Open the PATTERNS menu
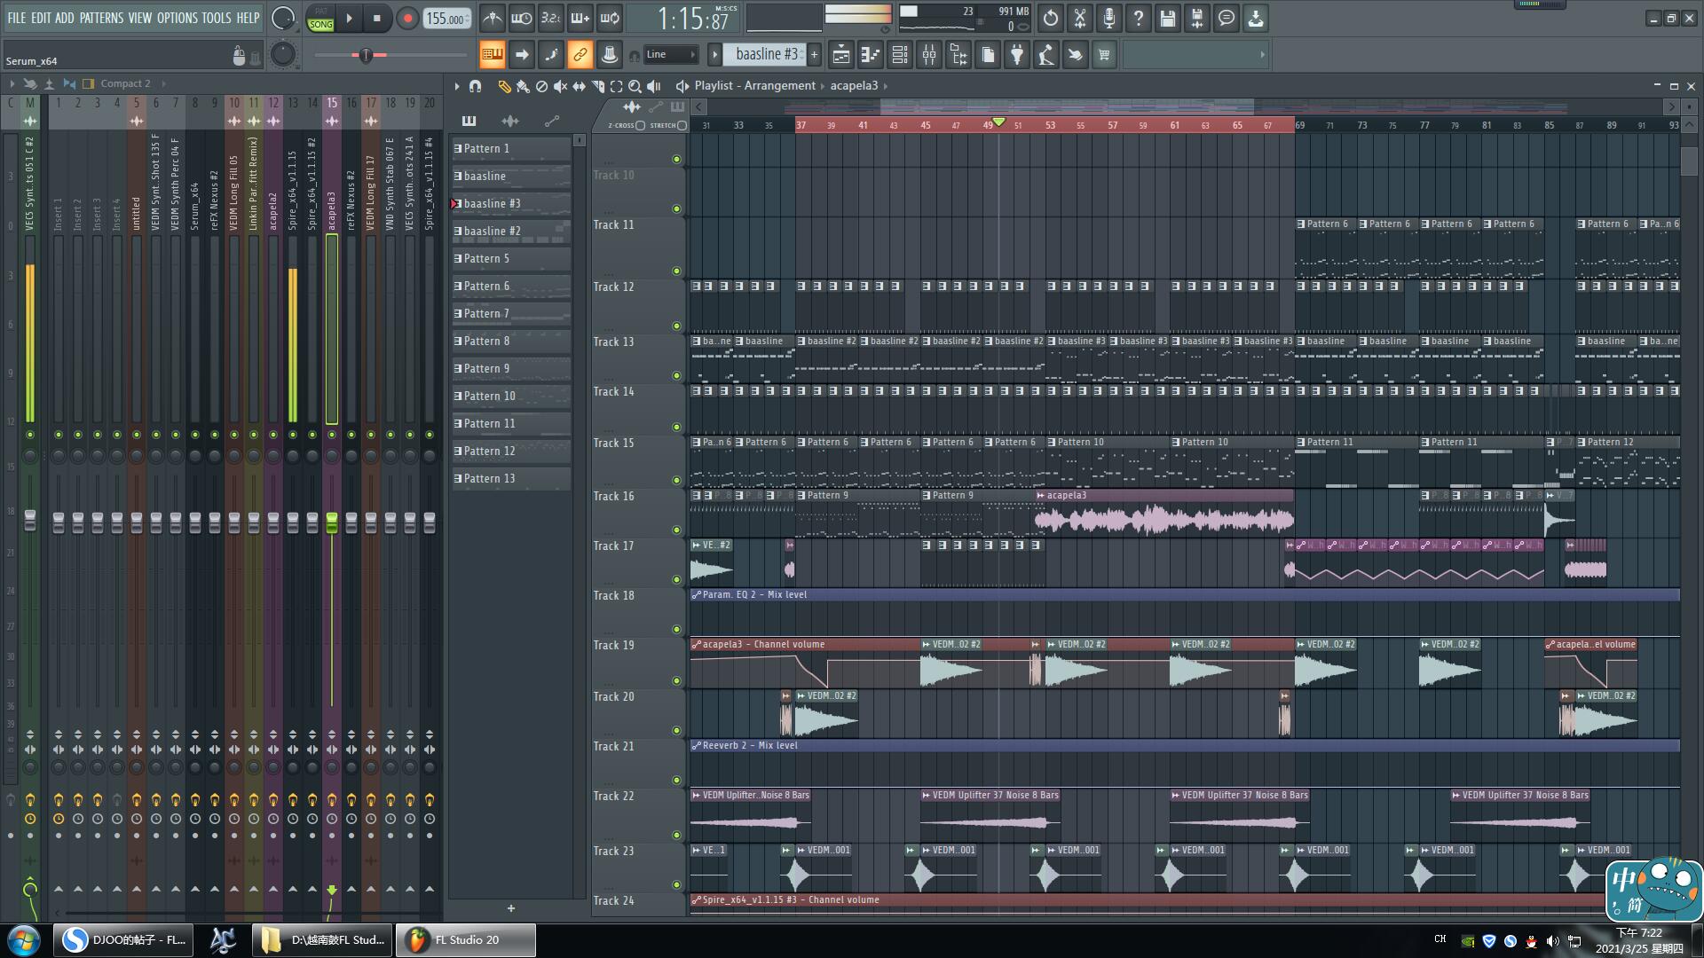 pyautogui.click(x=101, y=18)
